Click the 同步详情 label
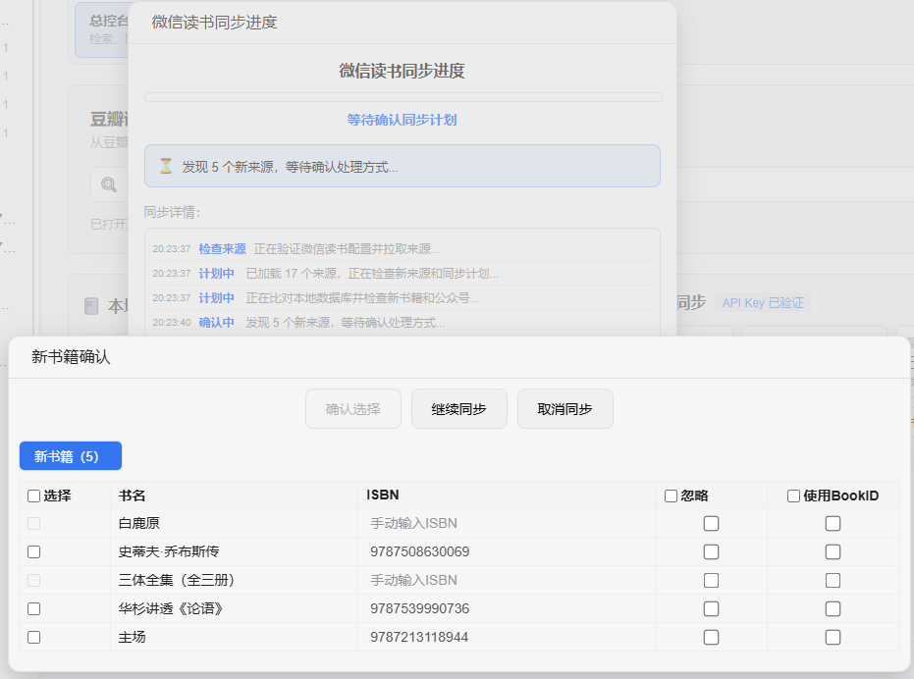The height and width of the screenshot is (679, 914). (172, 212)
